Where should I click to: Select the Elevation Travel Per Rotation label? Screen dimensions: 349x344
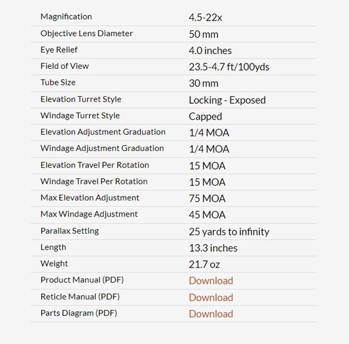[95, 165]
